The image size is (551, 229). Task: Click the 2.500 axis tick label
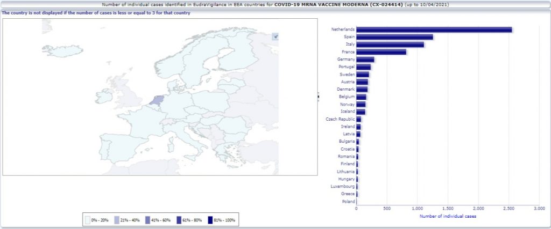click(508, 208)
